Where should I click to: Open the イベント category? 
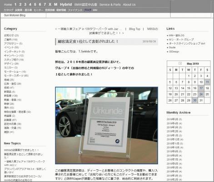pos(11,47)
